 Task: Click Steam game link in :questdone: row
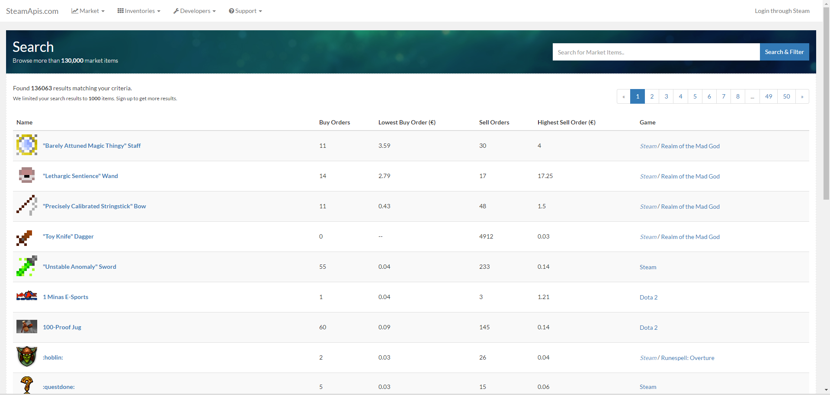click(x=648, y=387)
